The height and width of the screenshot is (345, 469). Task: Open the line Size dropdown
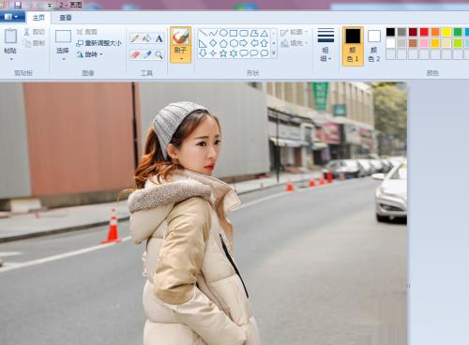(325, 45)
